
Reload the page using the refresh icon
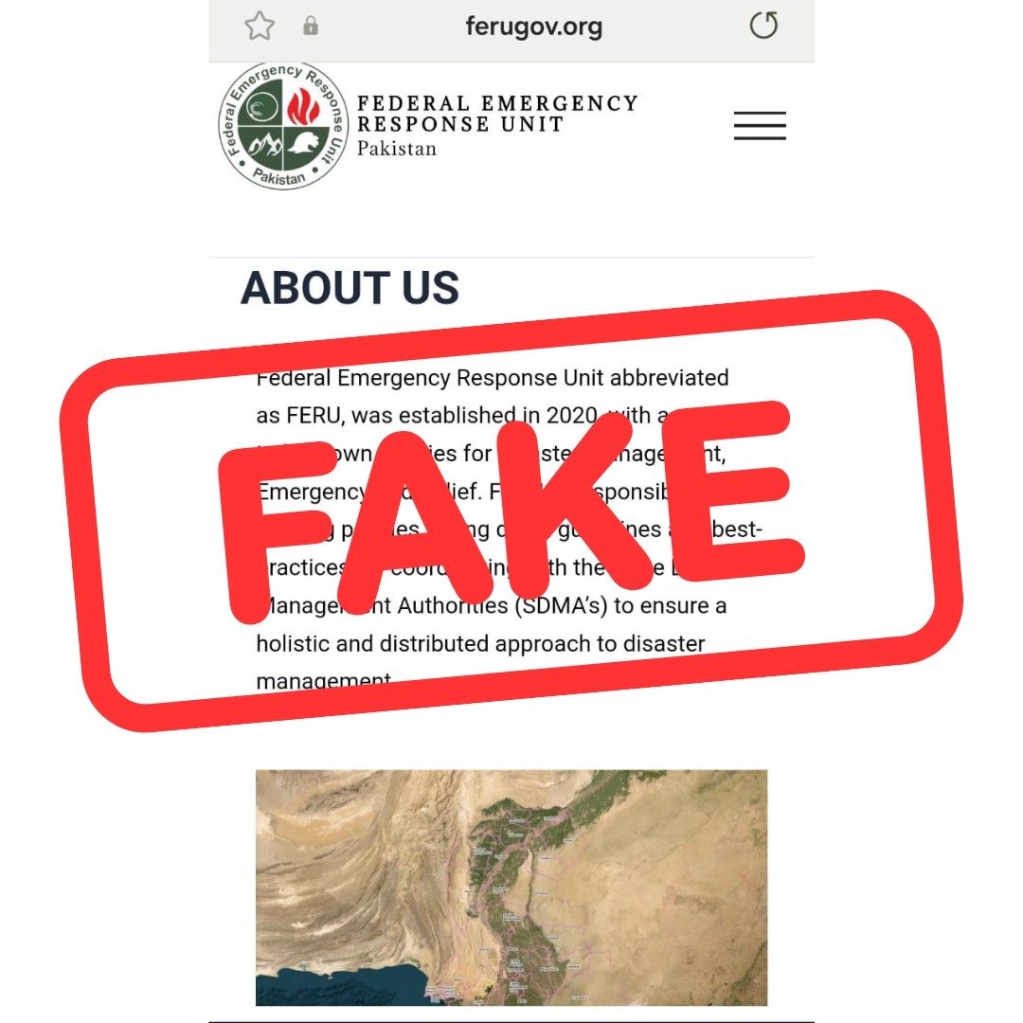(763, 26)
